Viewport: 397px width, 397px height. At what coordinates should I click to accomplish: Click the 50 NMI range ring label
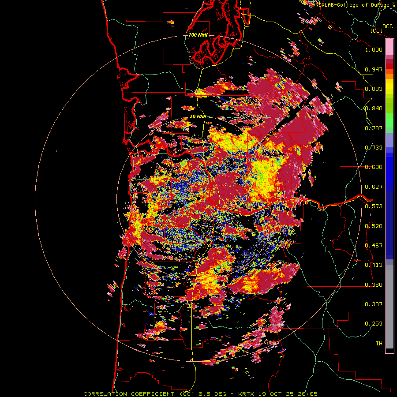tap(198, 116)
